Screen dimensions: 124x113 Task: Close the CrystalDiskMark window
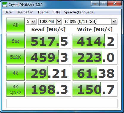coord(114,4)
